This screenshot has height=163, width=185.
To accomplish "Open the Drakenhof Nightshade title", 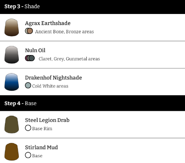I will 54,78.
